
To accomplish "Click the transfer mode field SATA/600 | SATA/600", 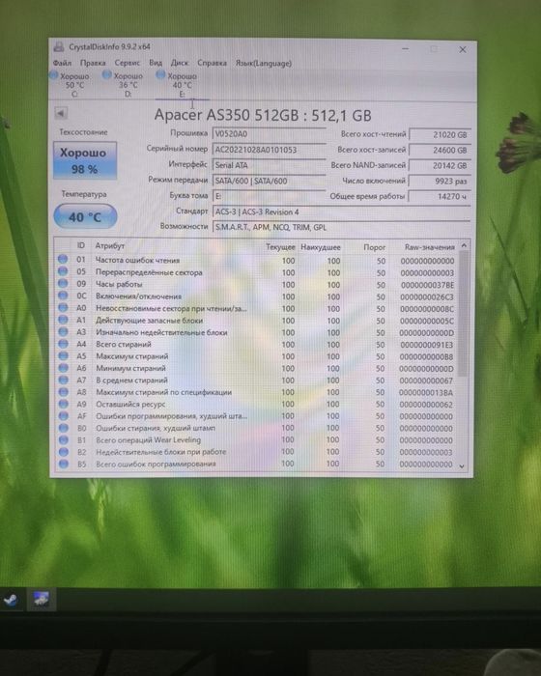I will coord(270,181).
